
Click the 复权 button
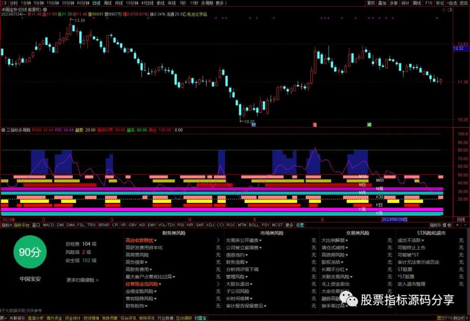(x=371, y=3)
